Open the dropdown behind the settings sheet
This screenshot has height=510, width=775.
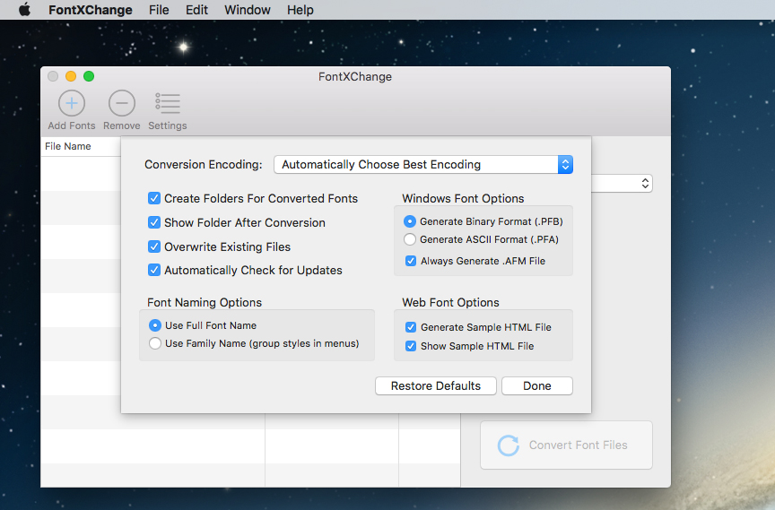pyautogui.click(x=622, y=184)
